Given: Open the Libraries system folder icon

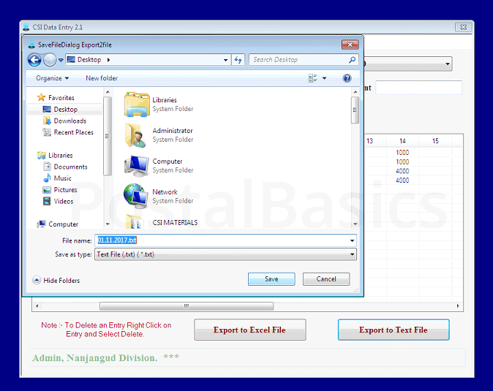Looking at the screenshot, I should point(137,105).
